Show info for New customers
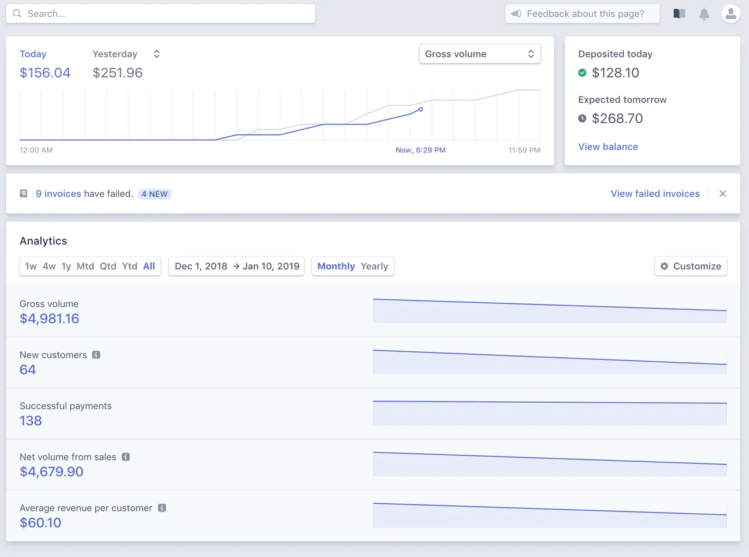Screen dimensions: 749x557 [x=96, y=355]
